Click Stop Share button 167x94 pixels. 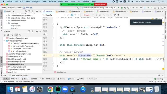coord(100,4)
